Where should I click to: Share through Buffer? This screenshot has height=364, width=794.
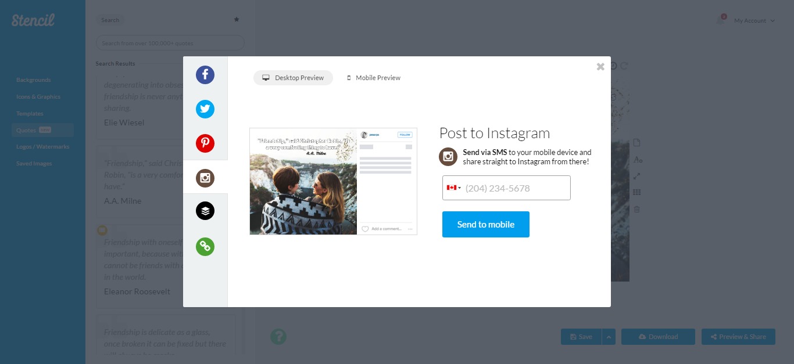[205, 211]
